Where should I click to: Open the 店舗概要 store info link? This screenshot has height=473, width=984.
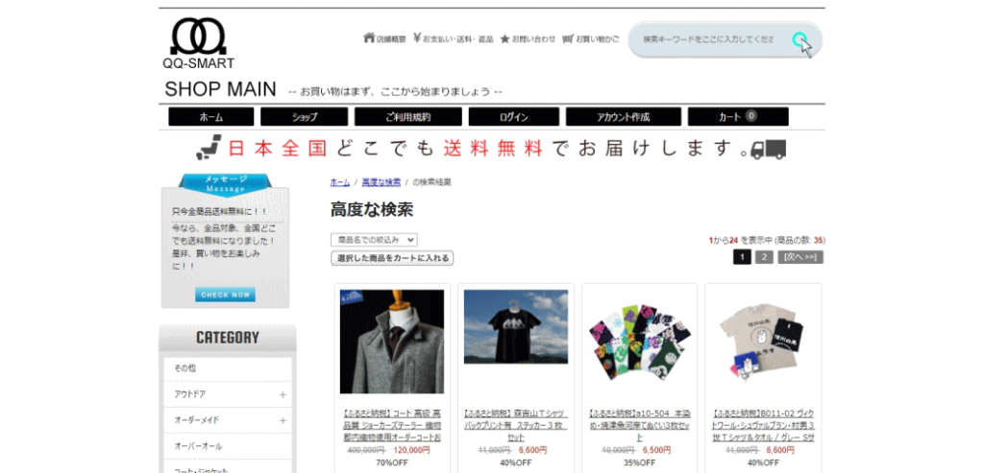pyautogui.click(x=391, y=38)
